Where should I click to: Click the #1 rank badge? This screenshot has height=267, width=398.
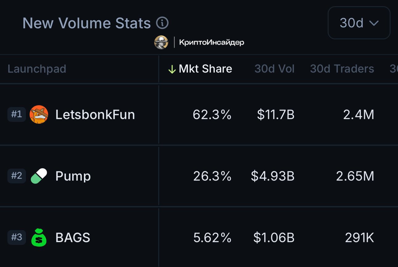click(17, 114)
